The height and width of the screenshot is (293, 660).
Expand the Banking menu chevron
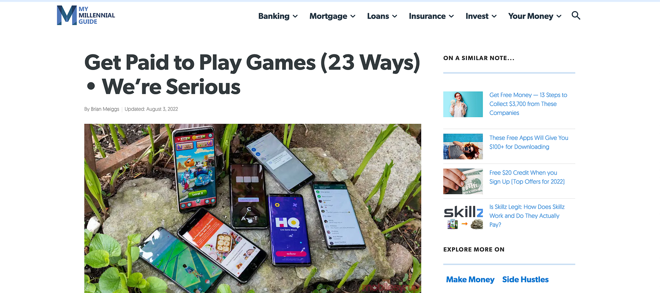tap(295, 16)
